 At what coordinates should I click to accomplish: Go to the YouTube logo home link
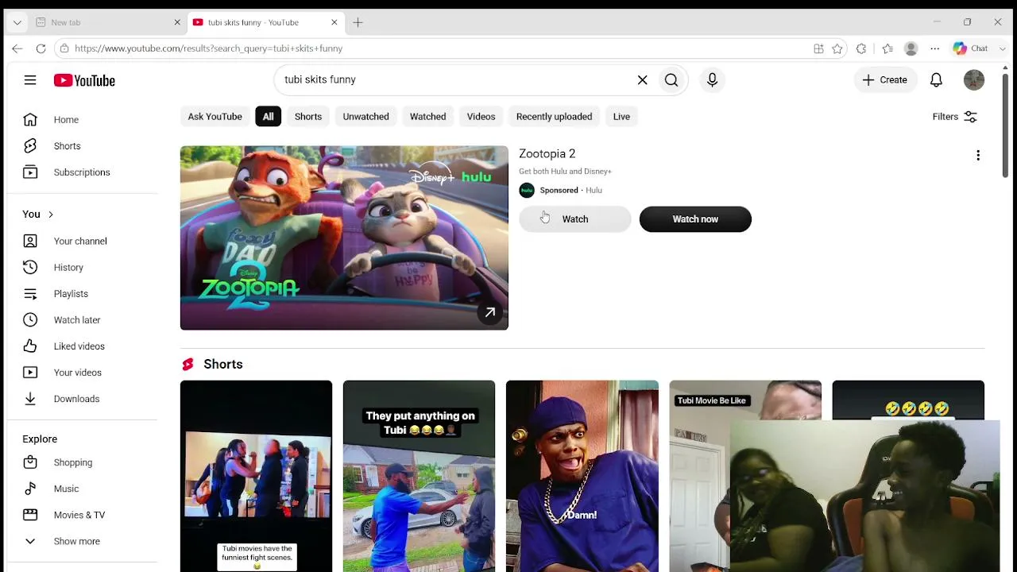84,80
